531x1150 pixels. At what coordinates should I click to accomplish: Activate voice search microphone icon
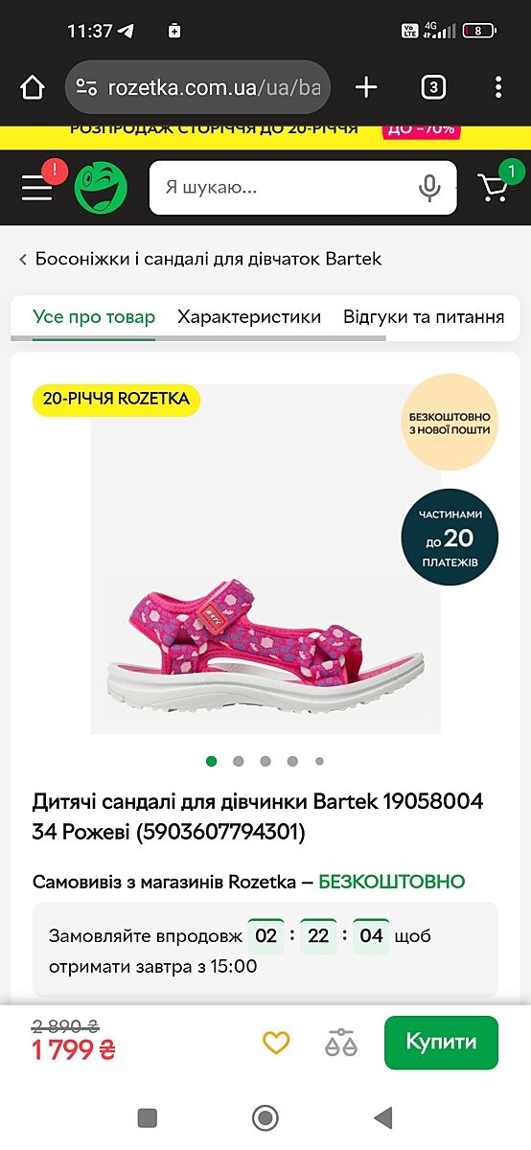tap(429, 188)
